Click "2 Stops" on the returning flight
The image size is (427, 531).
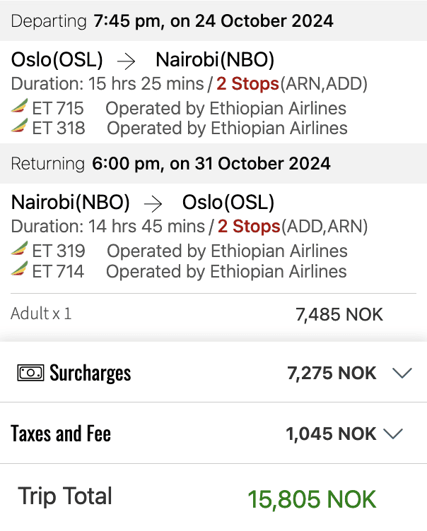point(249,227)
